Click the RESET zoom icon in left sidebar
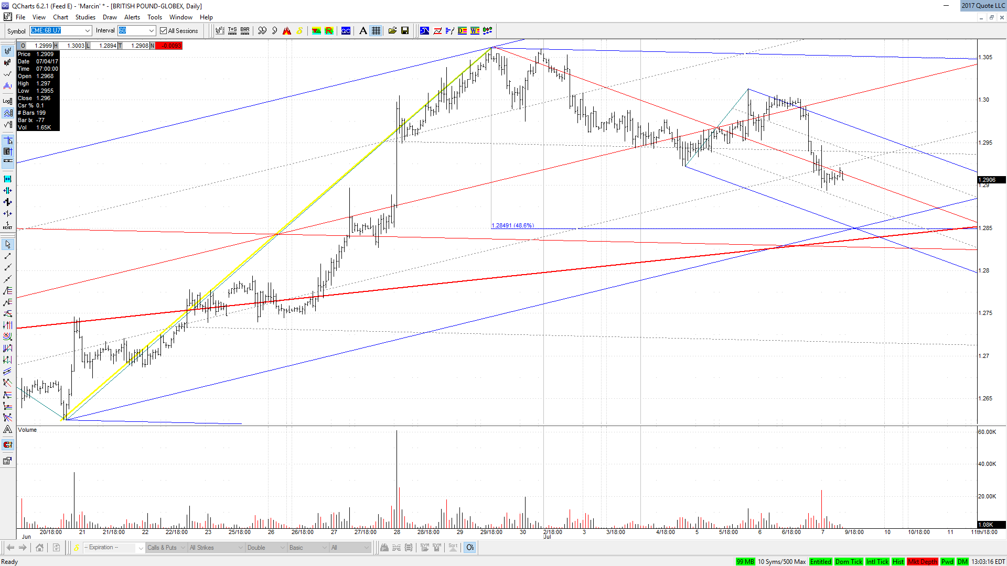Image resolution: width=1007 pixels, height=566 pixels. [x=7, y=225]
